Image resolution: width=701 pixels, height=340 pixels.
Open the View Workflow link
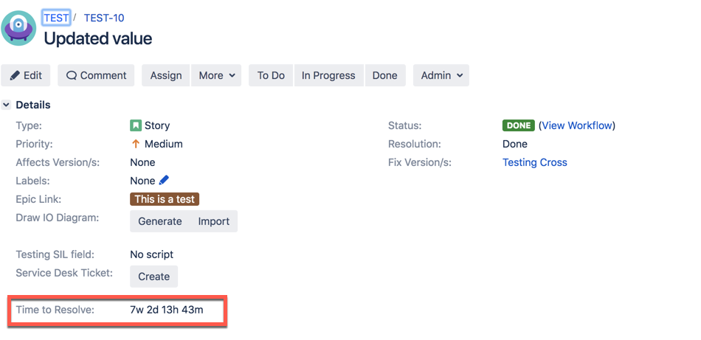[577, 125]
